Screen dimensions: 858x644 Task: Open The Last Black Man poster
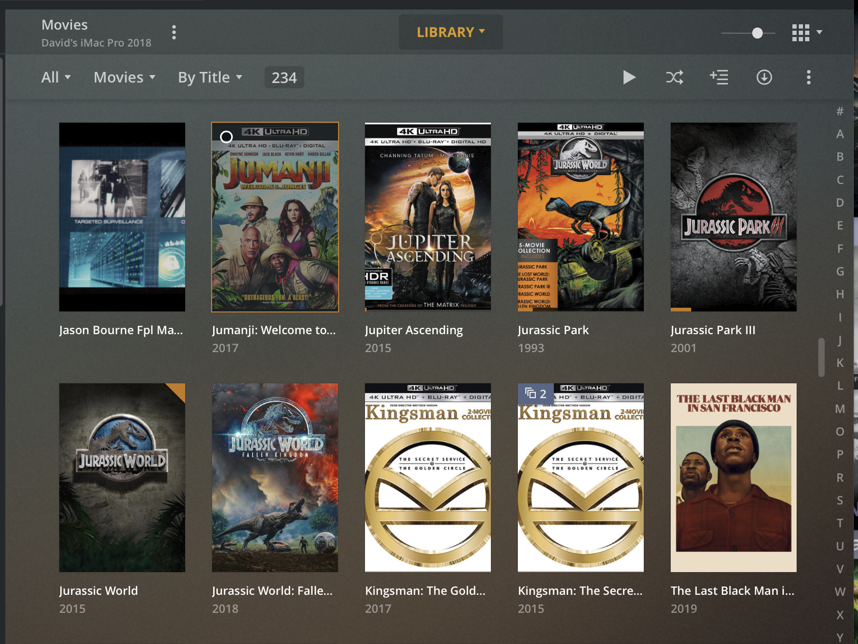pyautogui.click(x=734, y=477)
